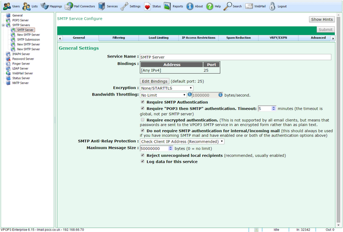Viewport: 343px width, 232px height.
Task: Open the Status heart icon
Action: click(147, 6)
